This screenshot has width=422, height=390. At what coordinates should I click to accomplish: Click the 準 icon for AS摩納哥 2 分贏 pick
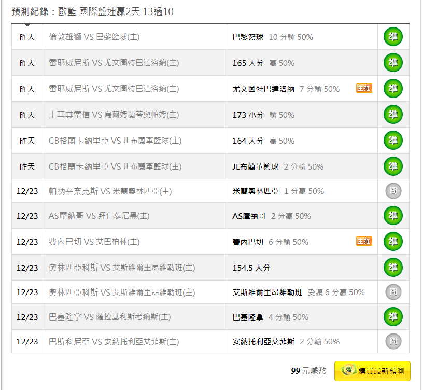pyautogui.click(x=393, y=216)
